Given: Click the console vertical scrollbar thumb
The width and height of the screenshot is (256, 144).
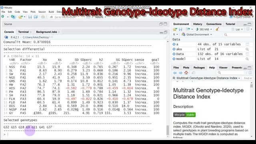Looking at the screenshot, I should tap(168, 130).
